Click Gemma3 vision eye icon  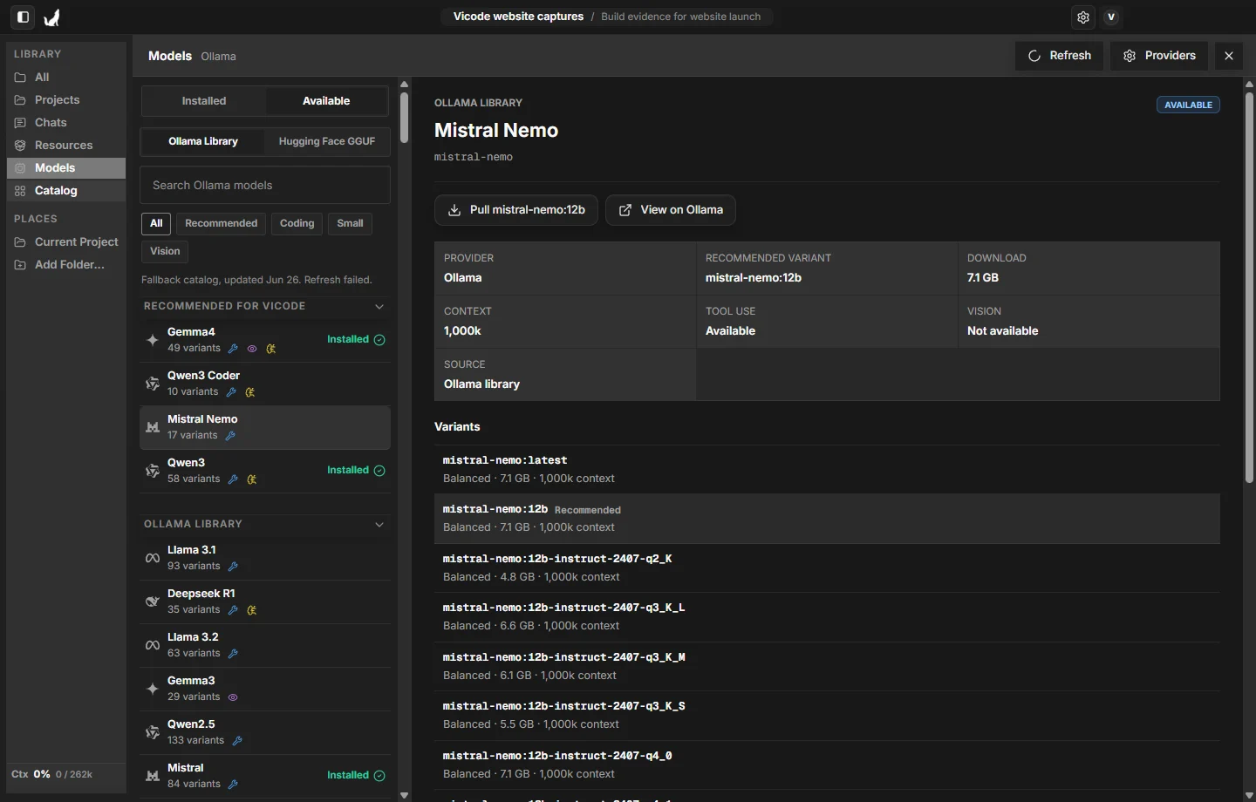point(233,697)
